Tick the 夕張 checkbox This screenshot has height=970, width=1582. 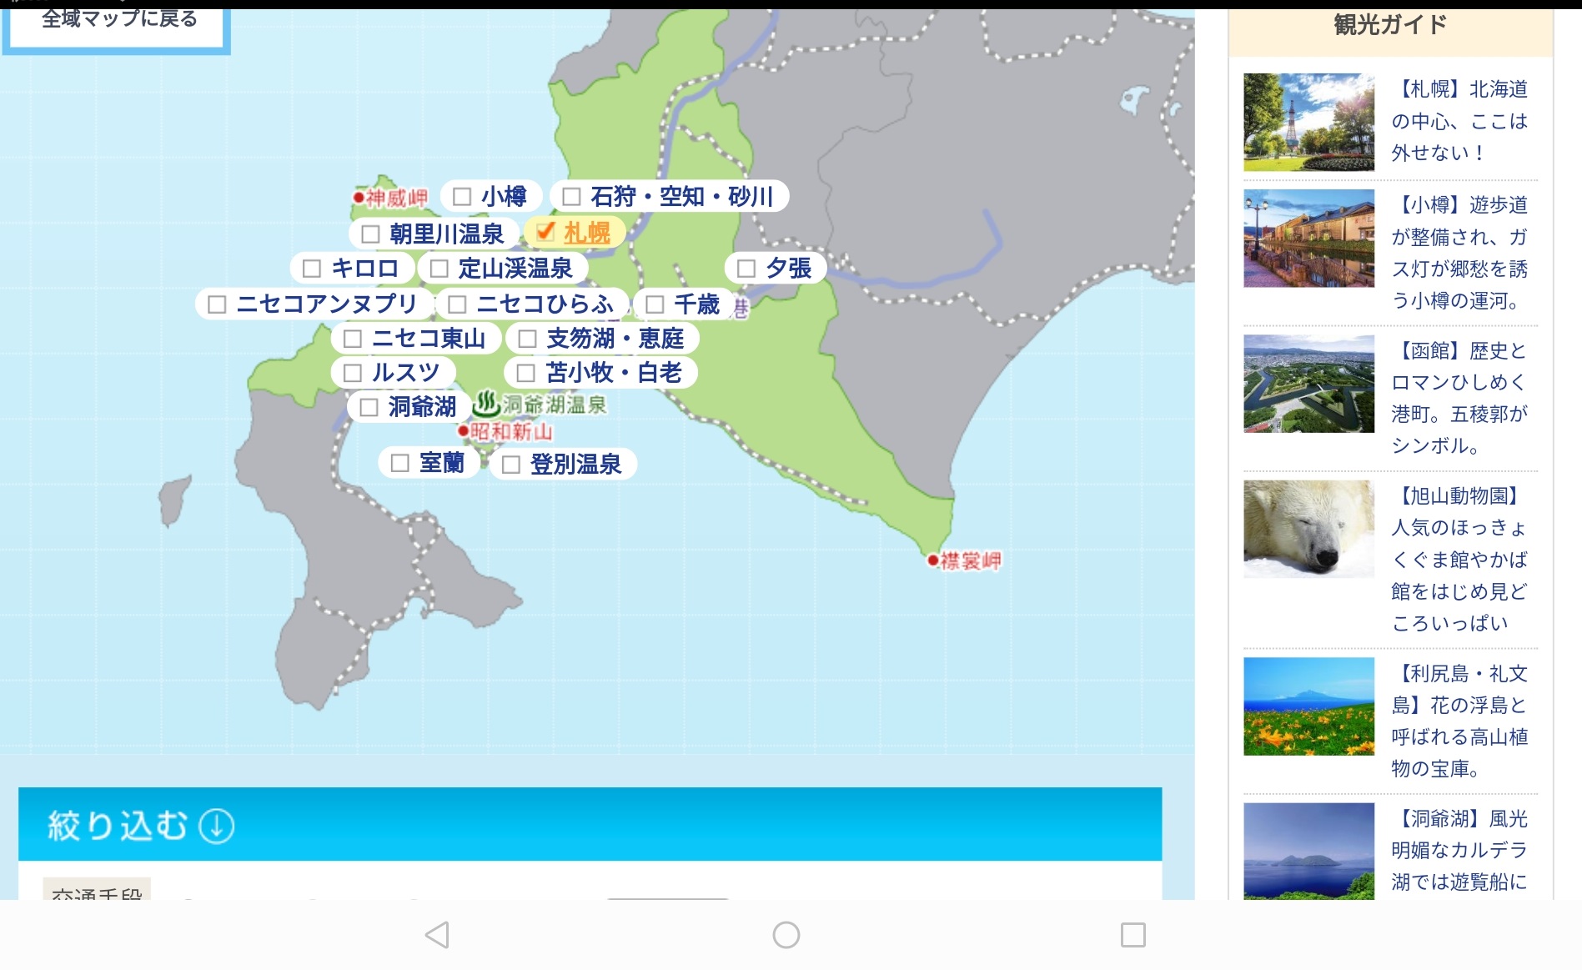(x=746, y=269)
